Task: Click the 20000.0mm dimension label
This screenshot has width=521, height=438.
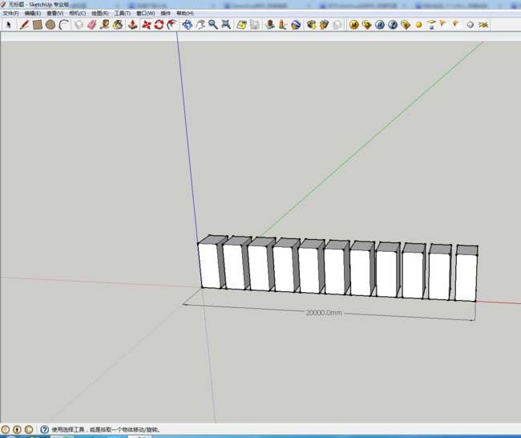Action: [x=324, y=313]
